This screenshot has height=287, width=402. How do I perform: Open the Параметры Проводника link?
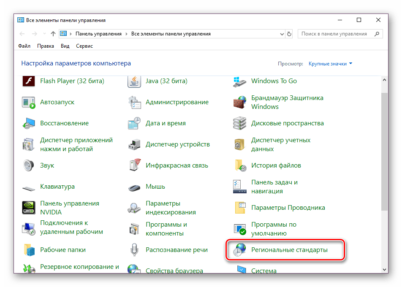288,208
